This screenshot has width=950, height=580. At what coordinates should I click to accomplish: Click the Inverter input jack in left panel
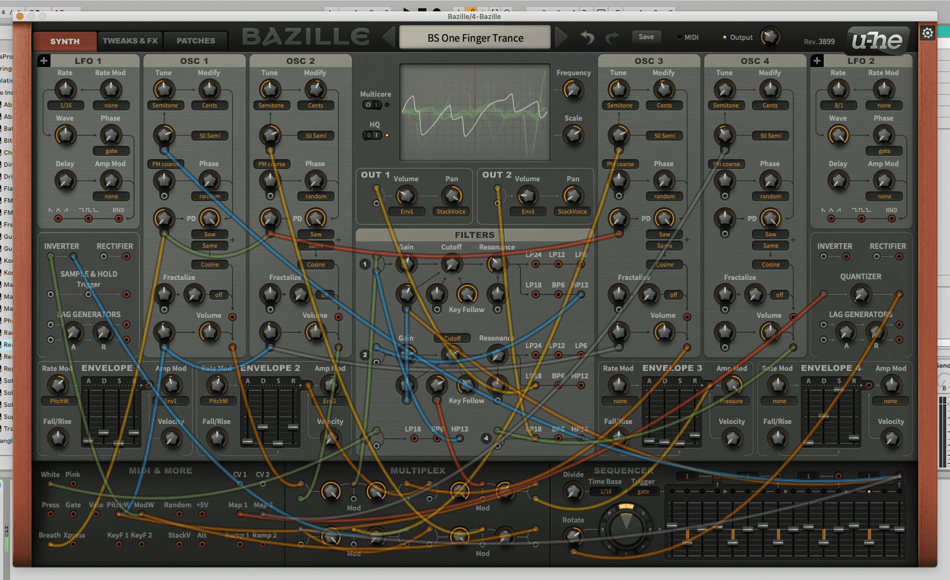(x=51, y=257)
